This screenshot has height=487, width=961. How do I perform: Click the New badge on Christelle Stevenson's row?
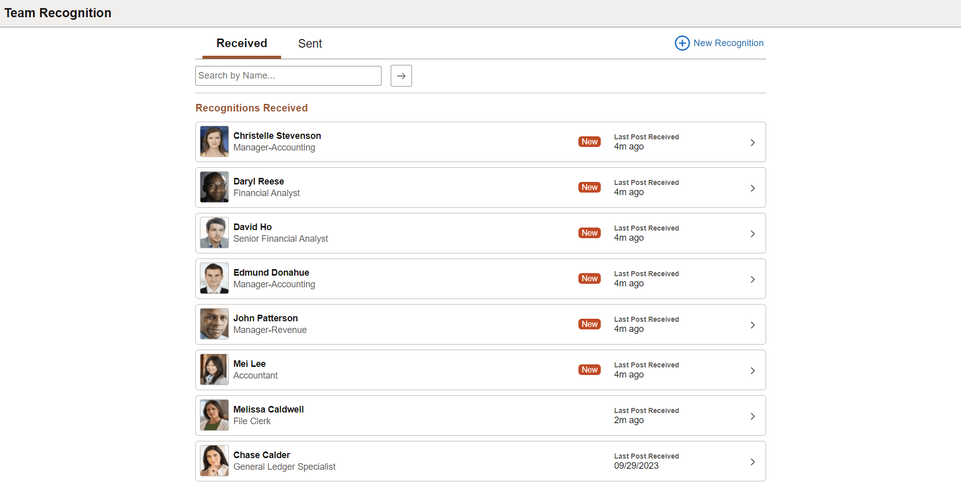pyautogui.click(x=589, y=141)
